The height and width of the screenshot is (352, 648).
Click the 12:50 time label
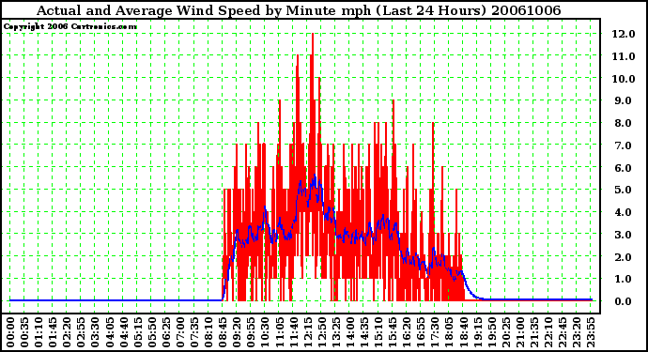click(321, 332)
